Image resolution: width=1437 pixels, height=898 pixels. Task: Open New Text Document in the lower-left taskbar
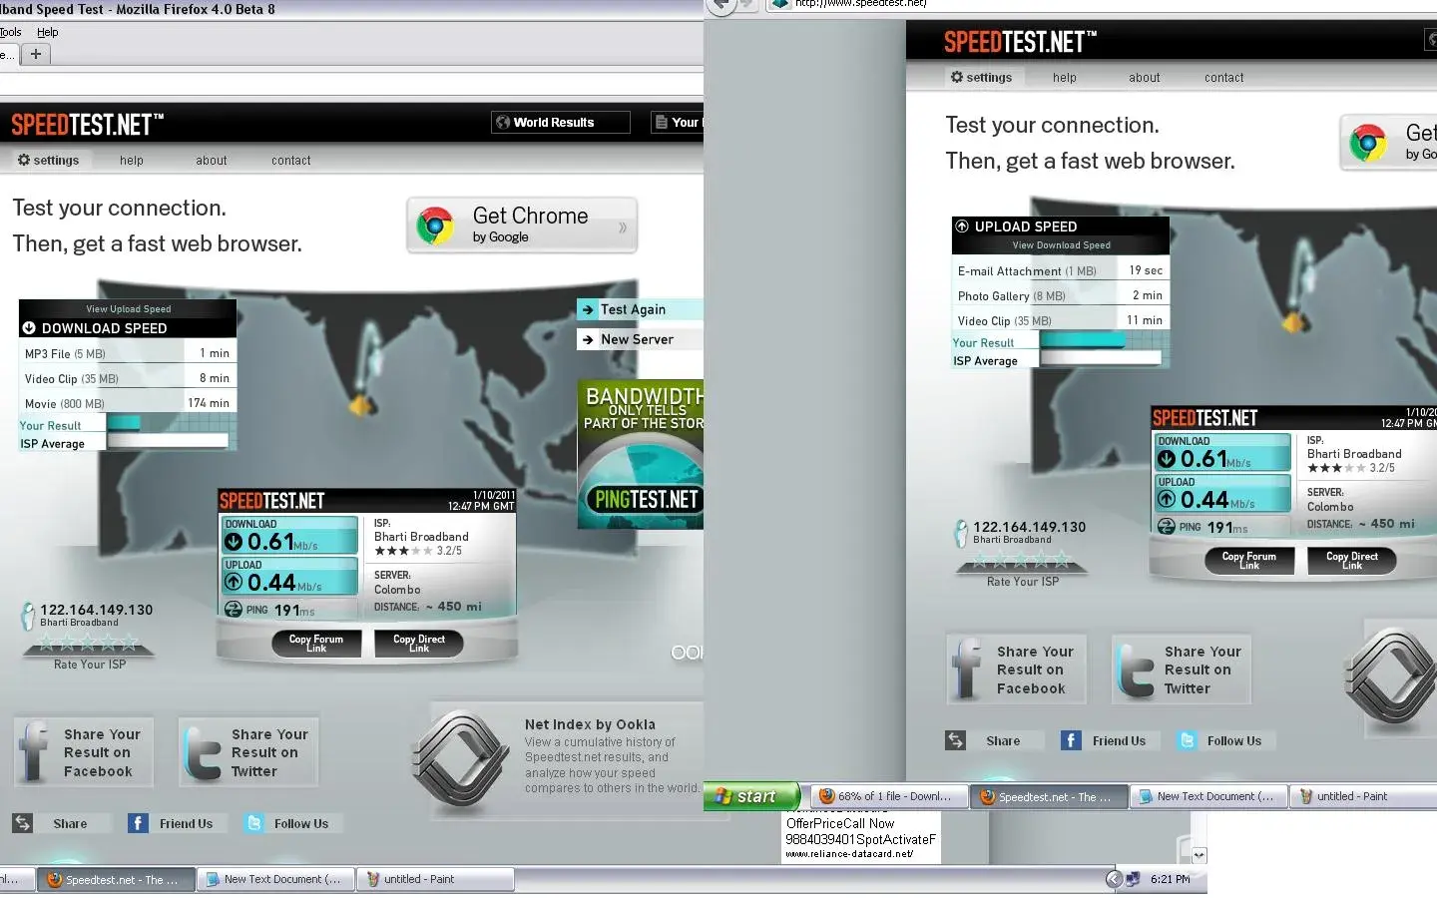coord(275,879)
